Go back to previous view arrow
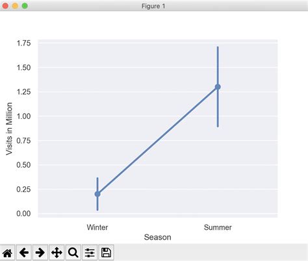 click(x=24, y=253)
